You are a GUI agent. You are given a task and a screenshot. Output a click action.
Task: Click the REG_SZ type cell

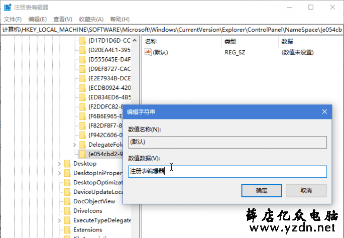tap(235, 52)
